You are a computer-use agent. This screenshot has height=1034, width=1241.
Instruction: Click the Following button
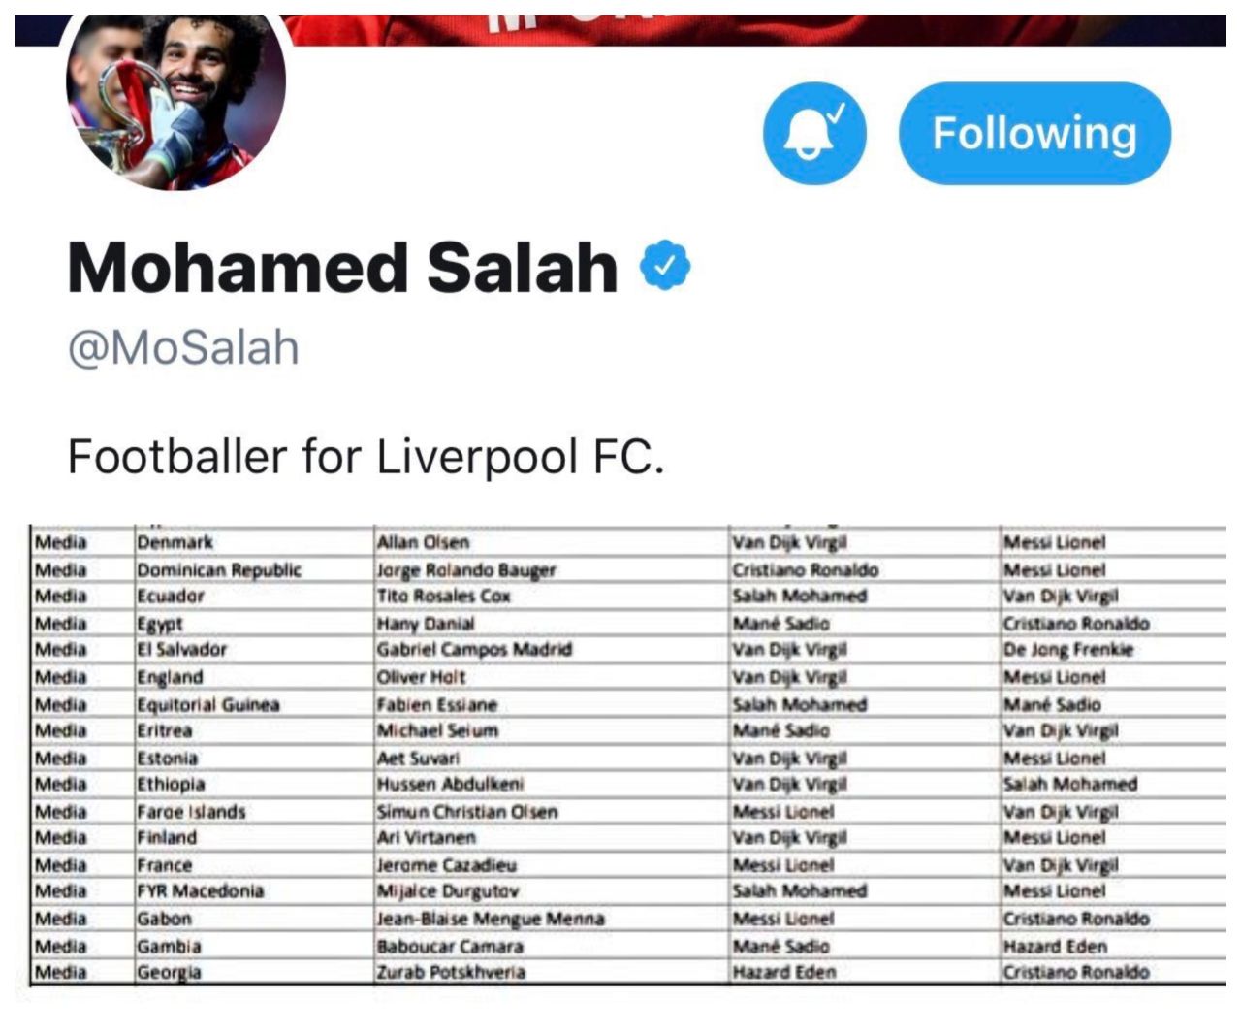pyautogui.click(x=1034, y=134)
